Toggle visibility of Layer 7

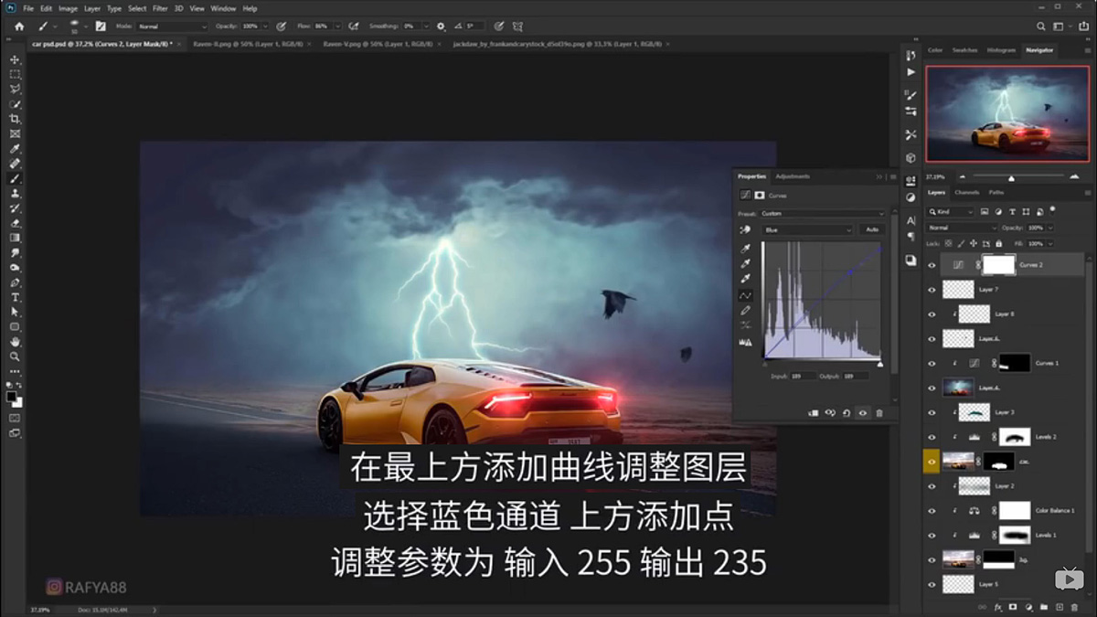[x=932, y=289]
